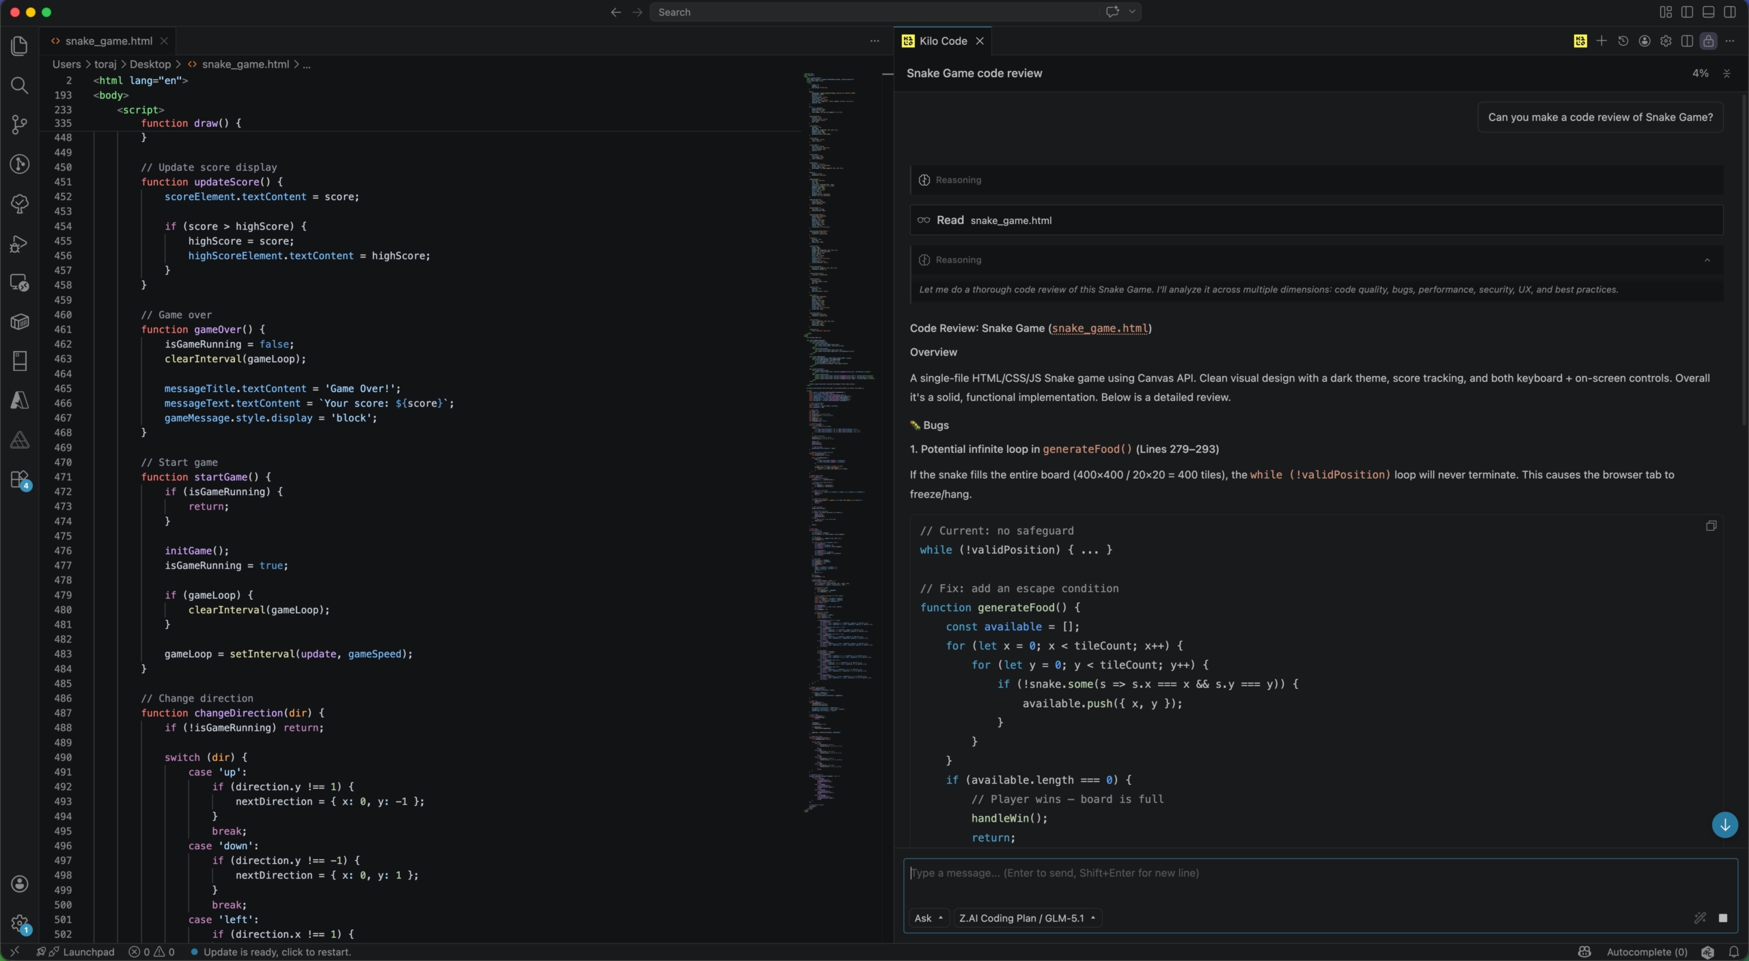Click scroll-to-bottom blue arrow button
This screenshot has width=1749, height=961.
pos(1724,824)
